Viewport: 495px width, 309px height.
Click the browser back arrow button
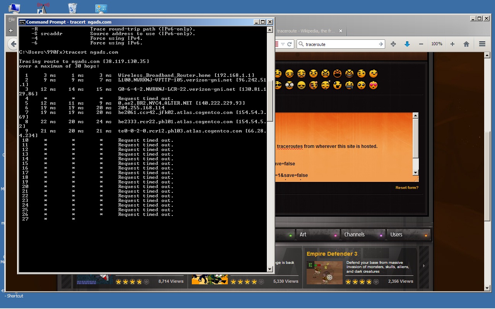coord(13,44)
